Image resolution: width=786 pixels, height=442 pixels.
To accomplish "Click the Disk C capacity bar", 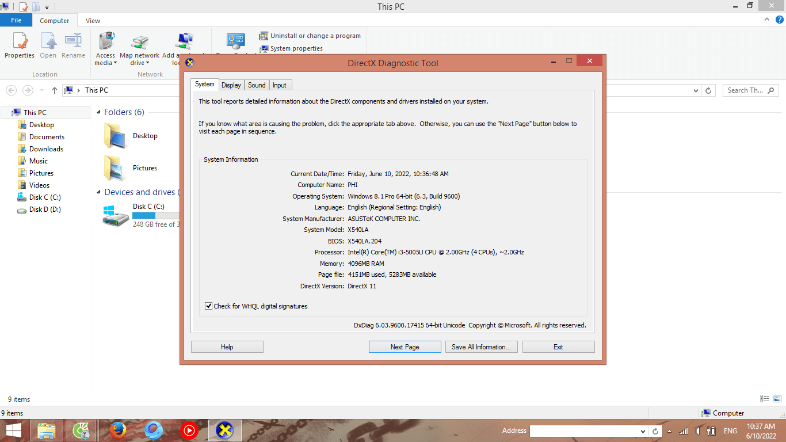I will tap(156, 215).
